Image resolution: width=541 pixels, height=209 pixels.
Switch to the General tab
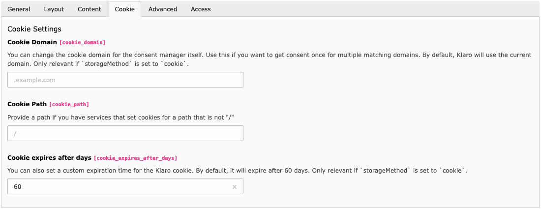tap(19, 9)
